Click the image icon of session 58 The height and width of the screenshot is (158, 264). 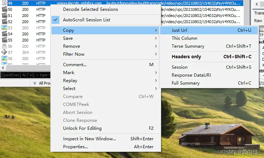(4, 58)
